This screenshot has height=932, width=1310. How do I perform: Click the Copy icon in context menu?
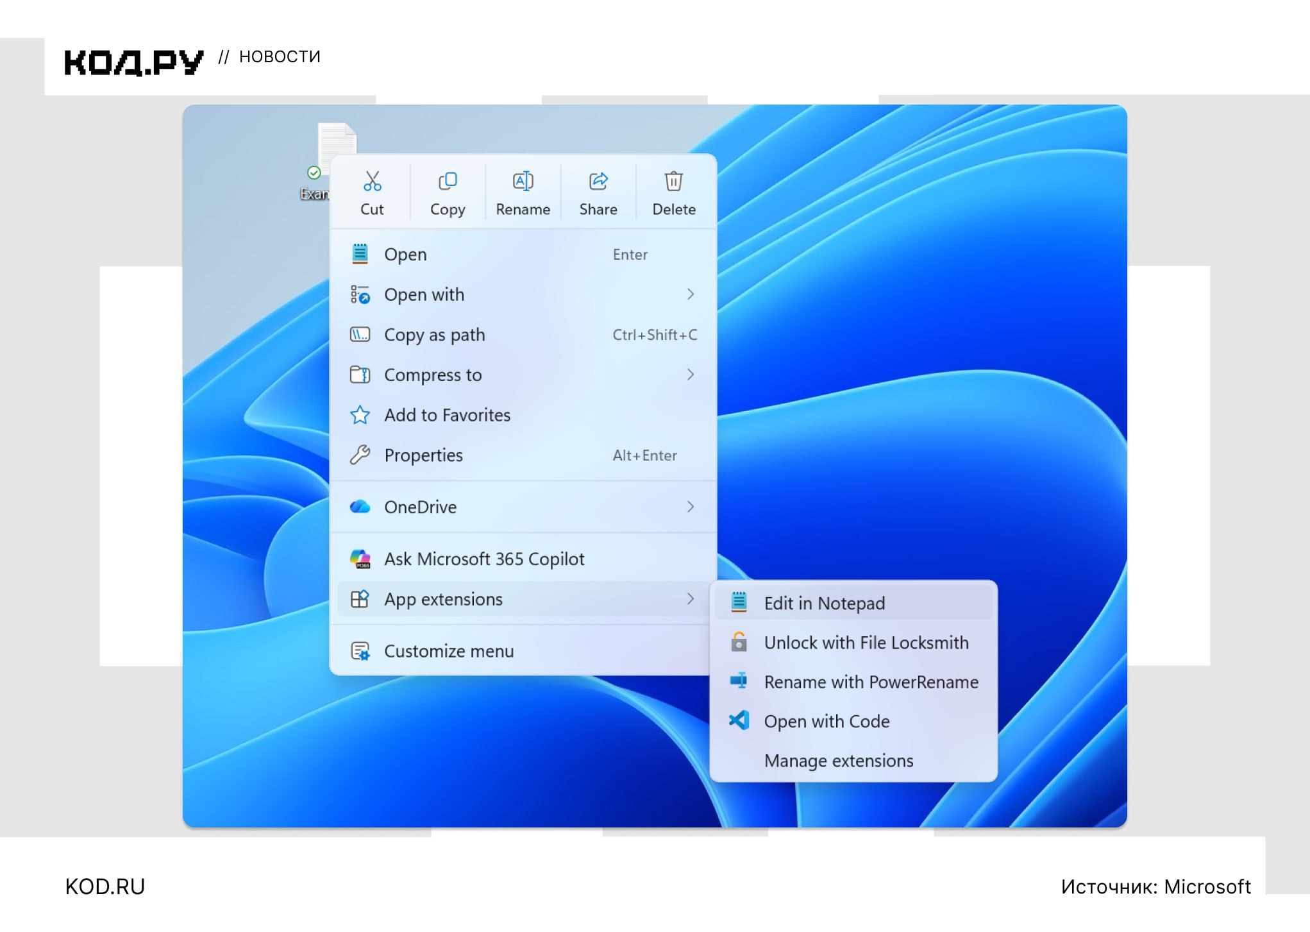click(x=448, y=182)
